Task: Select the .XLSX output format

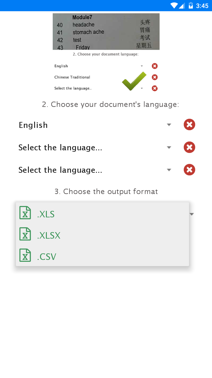Action: [49, 235]
